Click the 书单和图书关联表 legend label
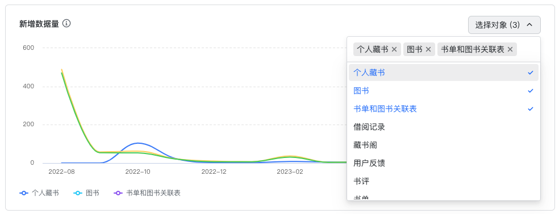 click(153, 193)
